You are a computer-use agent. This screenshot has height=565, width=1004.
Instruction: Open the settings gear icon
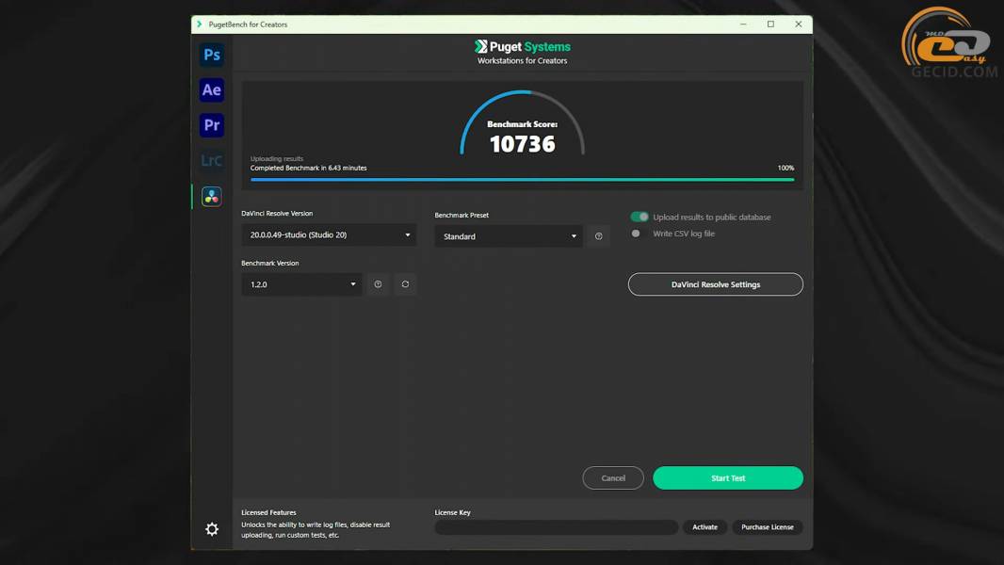click(212, 529)
